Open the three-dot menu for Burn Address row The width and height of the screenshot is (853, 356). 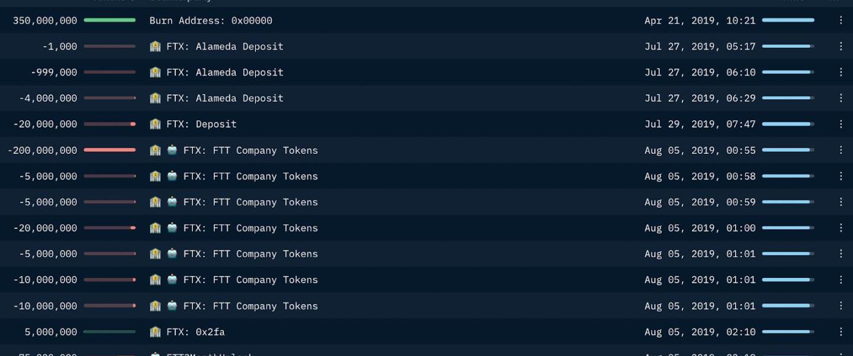841,20
